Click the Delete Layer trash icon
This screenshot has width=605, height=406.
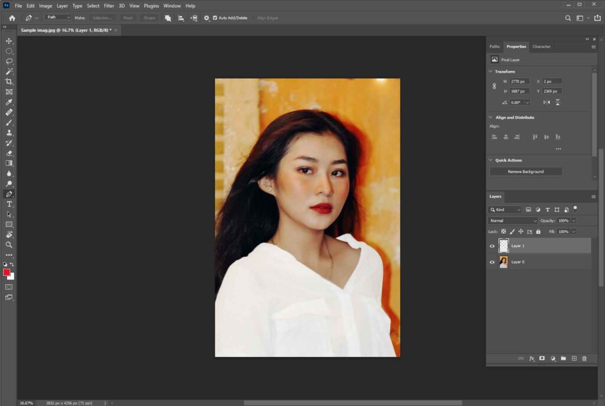tap(585, 359)
